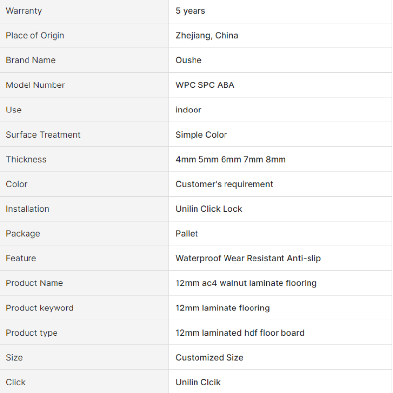Select the '5 years' warranty value
The height and width of the screenshot is (393, 393).
point(190,11)
